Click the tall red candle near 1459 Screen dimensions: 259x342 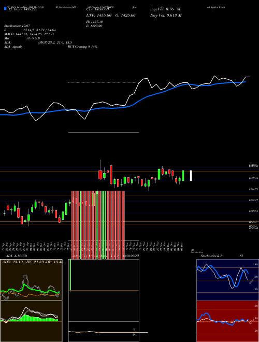click(x=111, y=175)
